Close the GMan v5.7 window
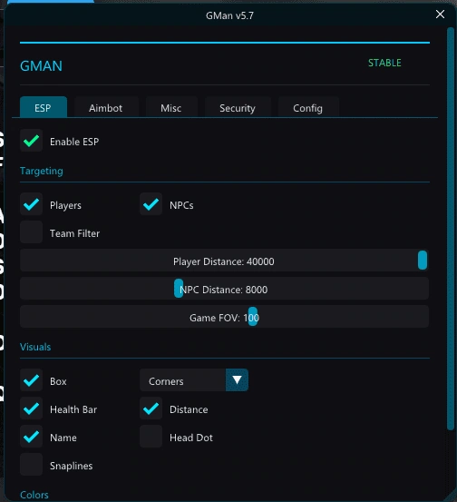This screenshot has width=457, height=502. coord(440,15)
